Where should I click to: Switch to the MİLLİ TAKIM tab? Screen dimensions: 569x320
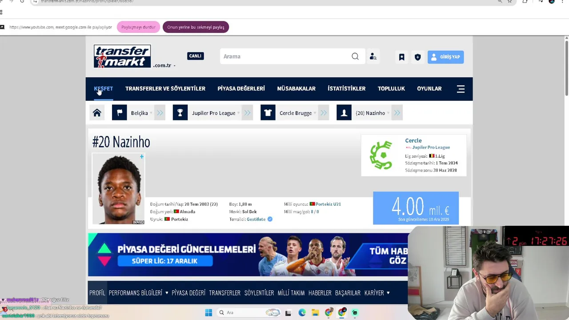[291, 293]
